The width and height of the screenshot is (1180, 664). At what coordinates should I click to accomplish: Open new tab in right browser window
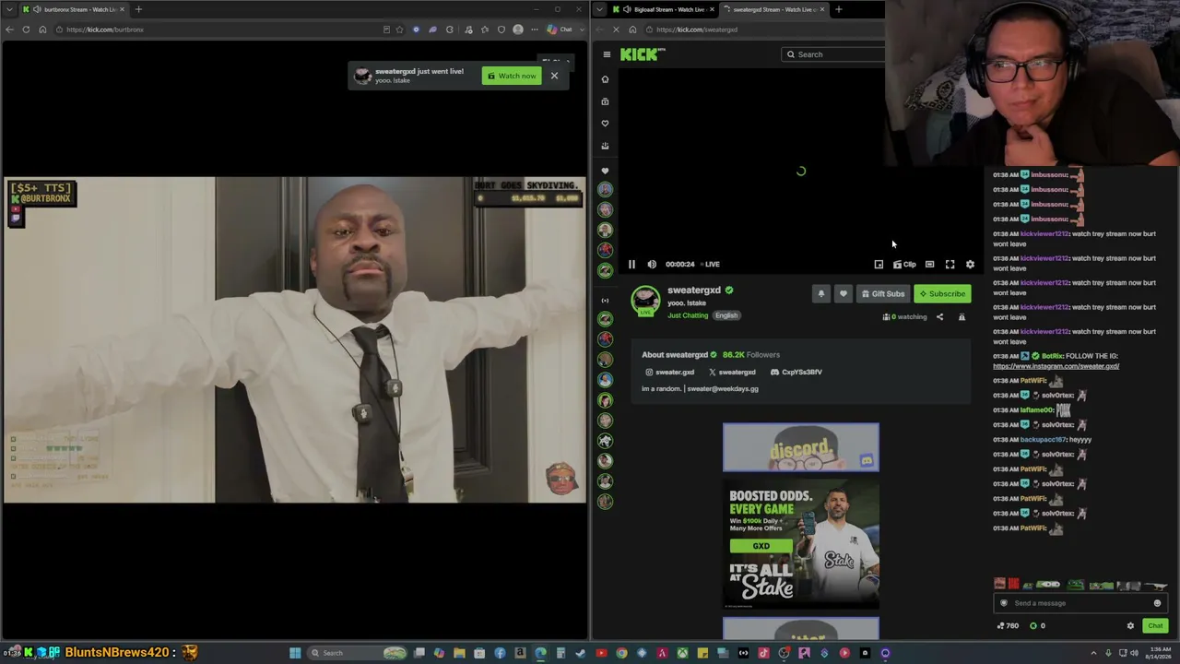838,9
